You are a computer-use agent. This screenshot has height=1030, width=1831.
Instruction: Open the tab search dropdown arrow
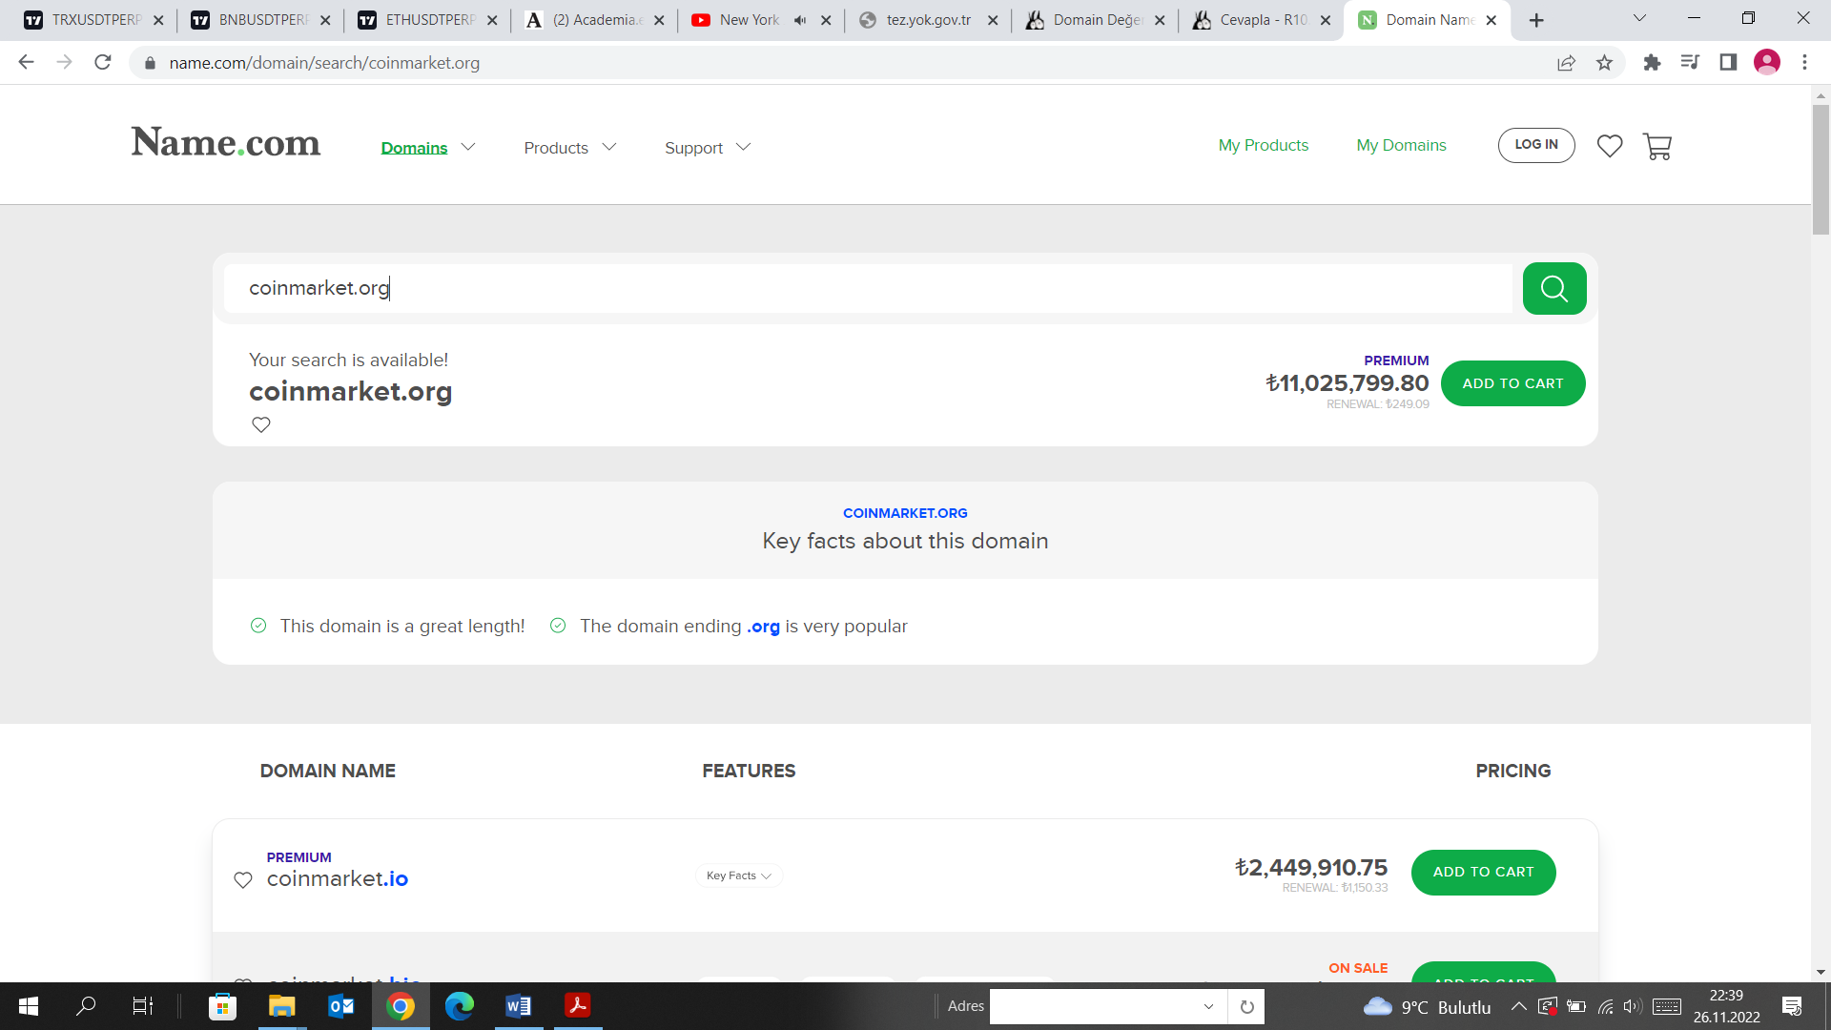[1639, 19]
